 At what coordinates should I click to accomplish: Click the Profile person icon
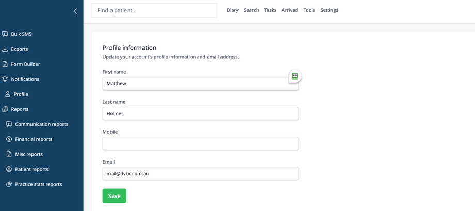(8, 94)
